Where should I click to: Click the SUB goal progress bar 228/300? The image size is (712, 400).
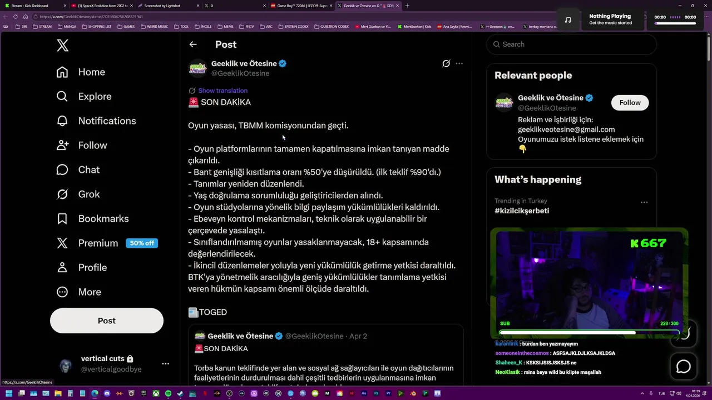(589, 333)
